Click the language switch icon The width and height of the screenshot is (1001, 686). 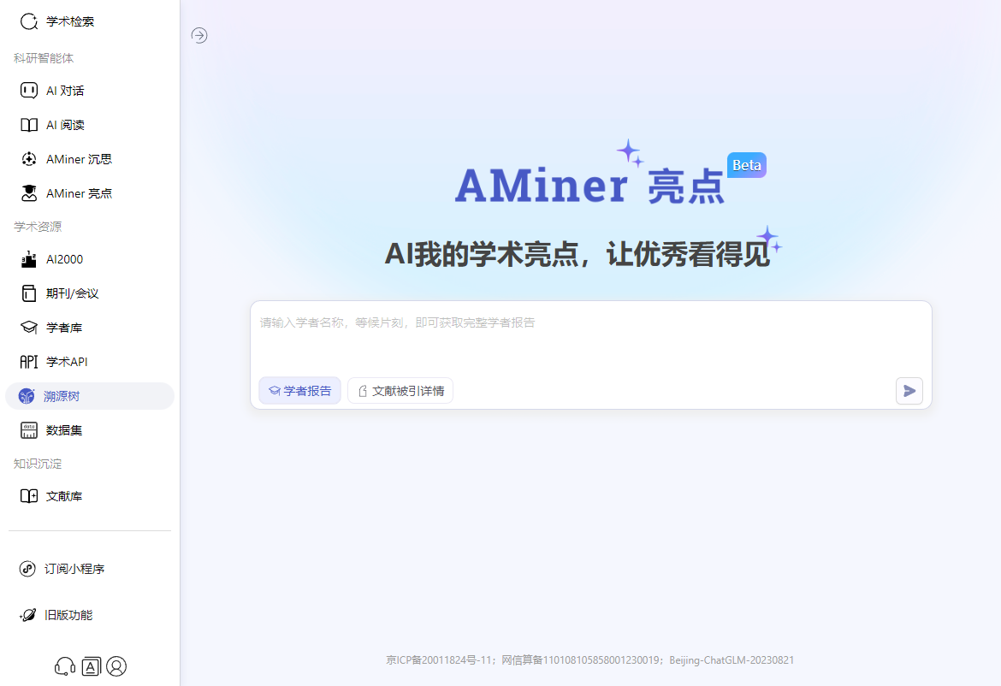[x=92, y=667]
